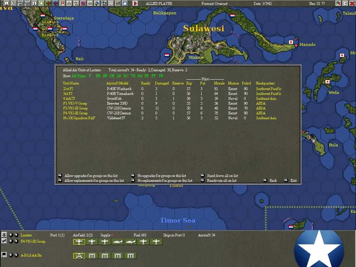
Task: Go to previous air group before F4-VIG-III Groep
Action: (x=11, y=241)
